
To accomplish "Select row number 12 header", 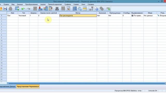I will (3, 46).
